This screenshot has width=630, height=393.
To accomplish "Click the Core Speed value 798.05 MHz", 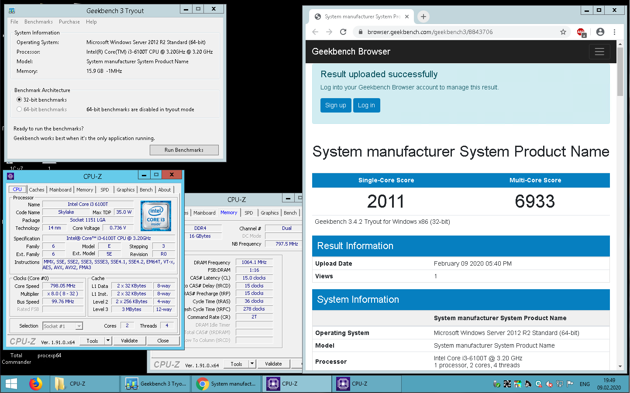I will (x=63, y=286).
